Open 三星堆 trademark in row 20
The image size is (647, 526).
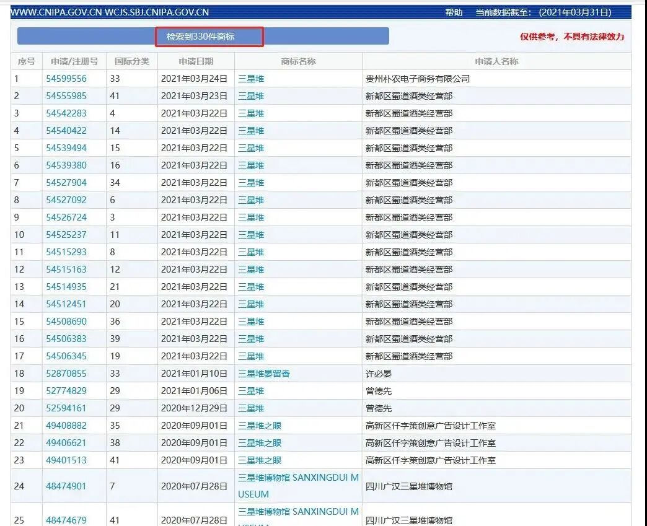point(251,408)
